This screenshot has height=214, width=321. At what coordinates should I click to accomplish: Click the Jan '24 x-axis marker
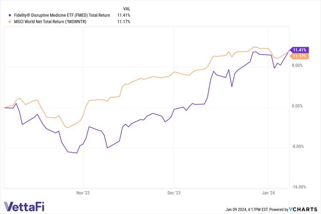[x=268, y=193]
